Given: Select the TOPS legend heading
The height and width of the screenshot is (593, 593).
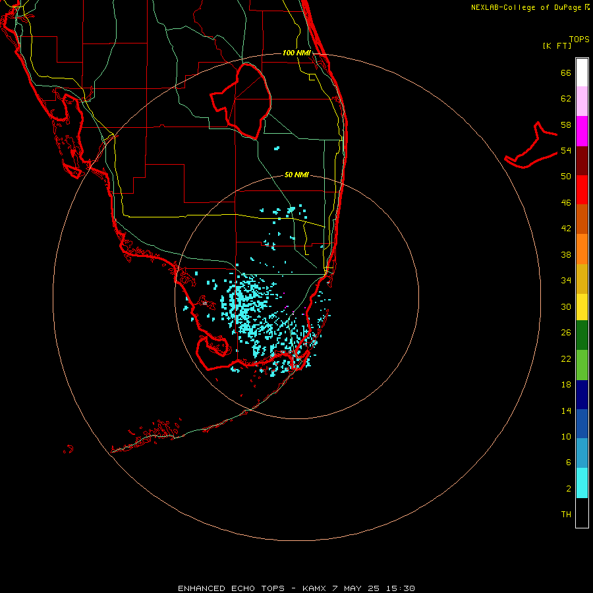Looking at the screenshot, I should click(x=579, y=39).
